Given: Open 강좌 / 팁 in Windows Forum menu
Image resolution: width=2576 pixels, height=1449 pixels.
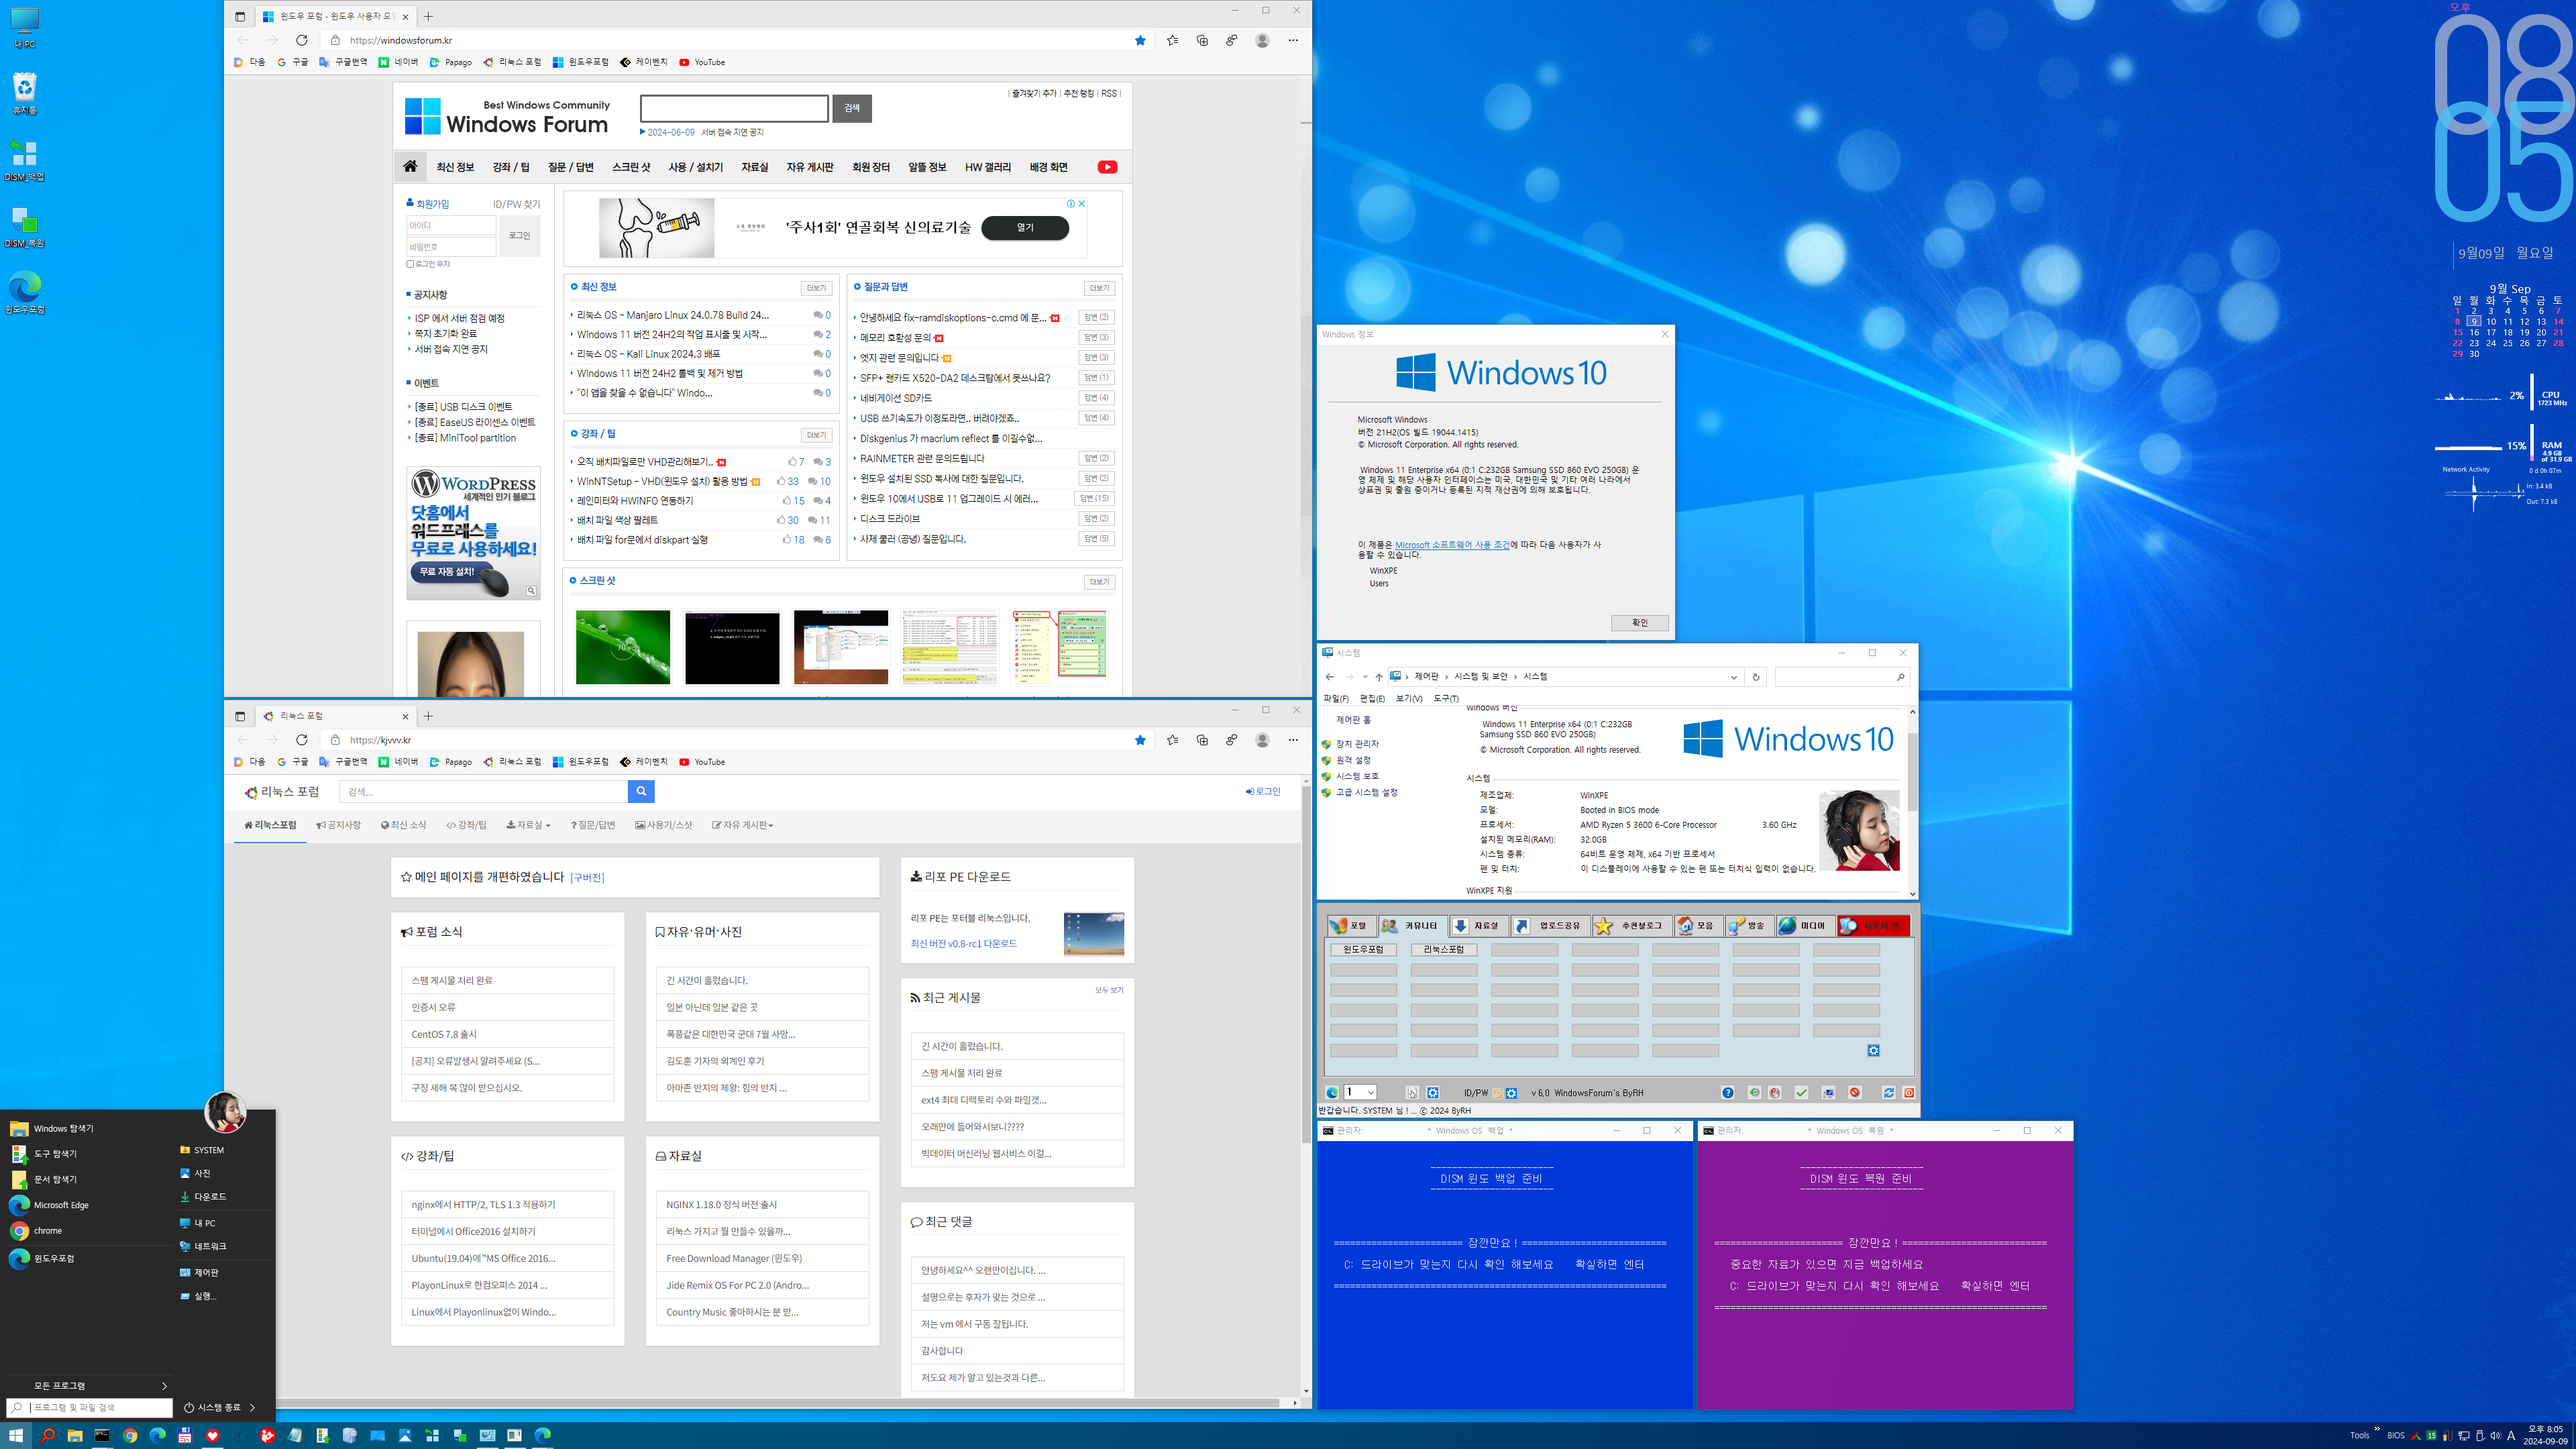Looking at the screenshot, I should (x=511, y=167).
